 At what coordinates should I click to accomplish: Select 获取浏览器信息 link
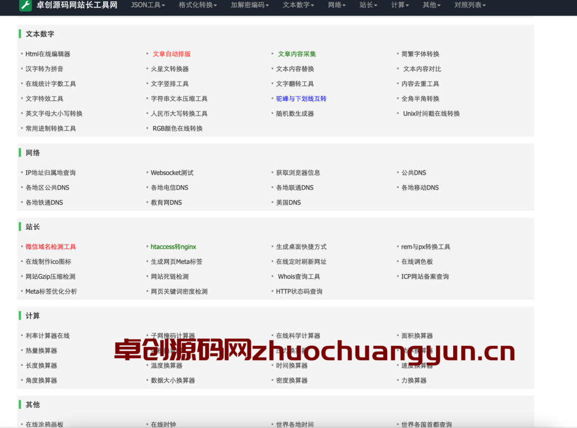pos(298,173)
